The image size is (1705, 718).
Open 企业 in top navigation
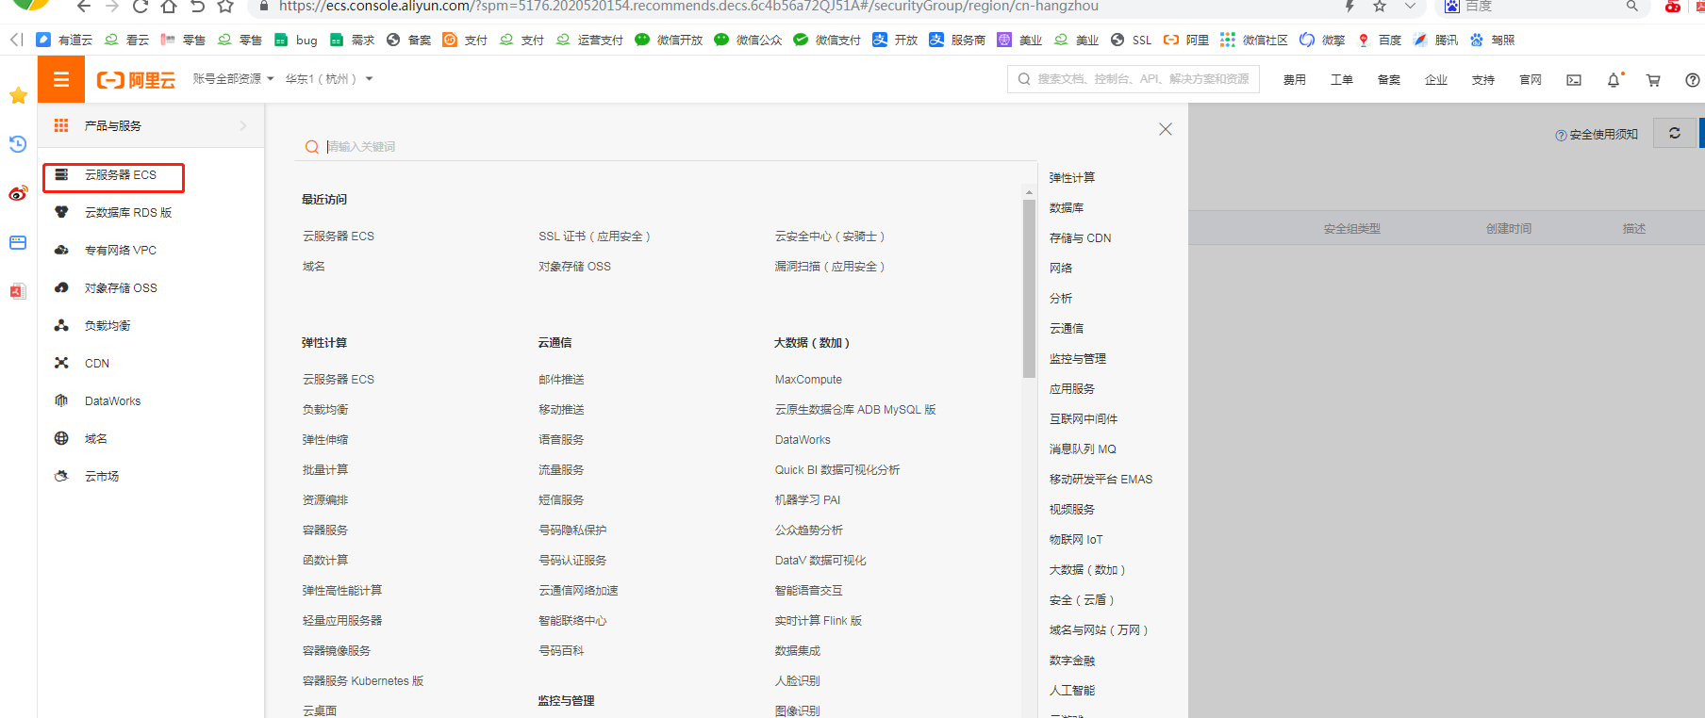click(x=1436, y=80)
